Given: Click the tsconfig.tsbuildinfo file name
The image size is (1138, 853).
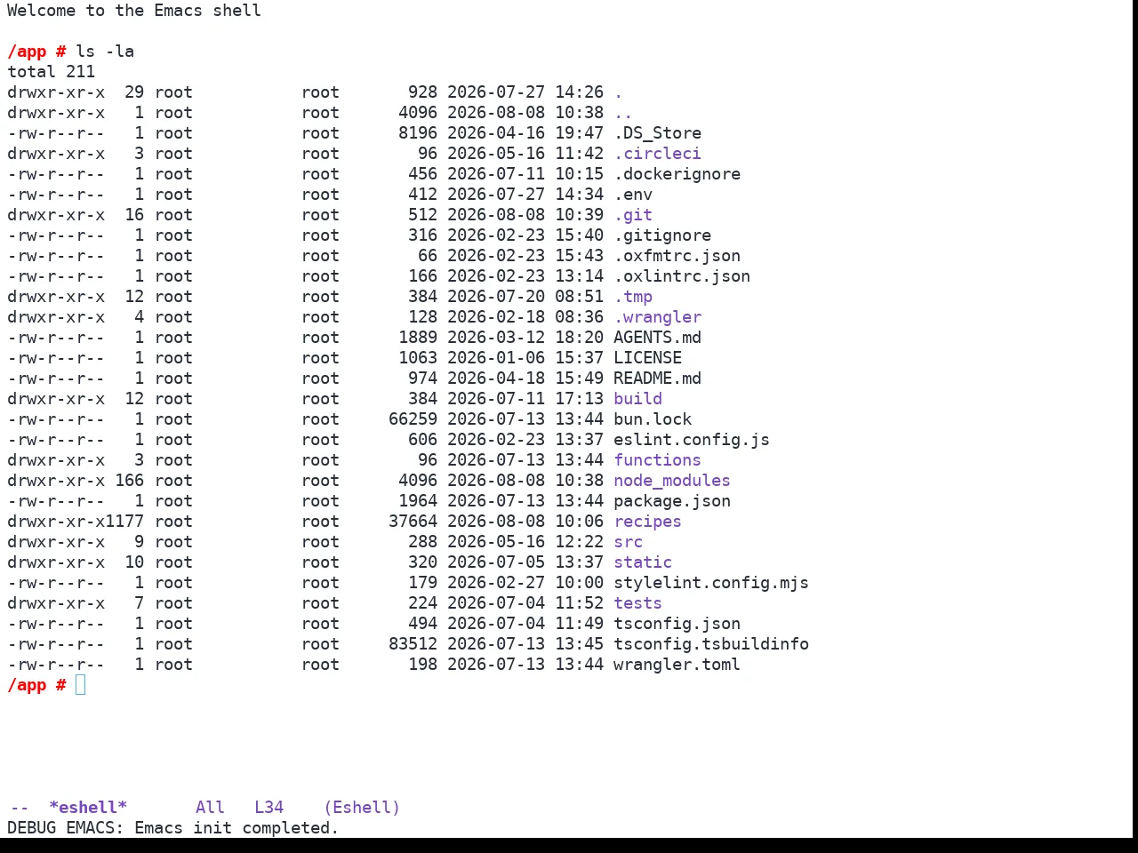Looking at the screenshot, I should click(711, 644).
